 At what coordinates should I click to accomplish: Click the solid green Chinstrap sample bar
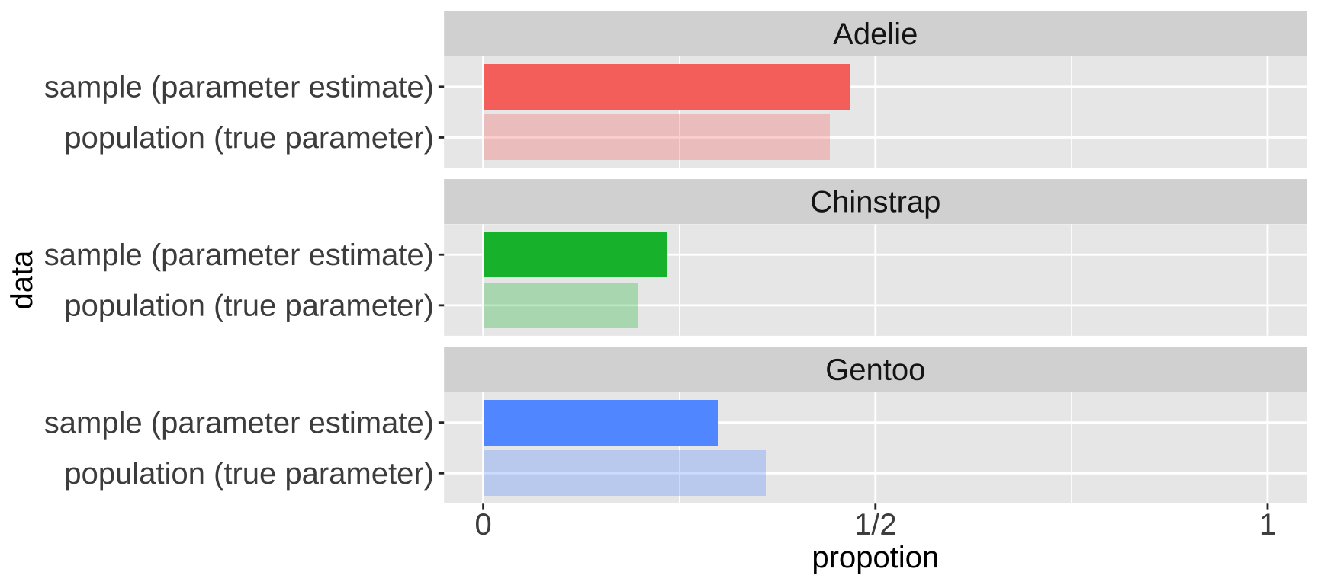pos(574,254)
